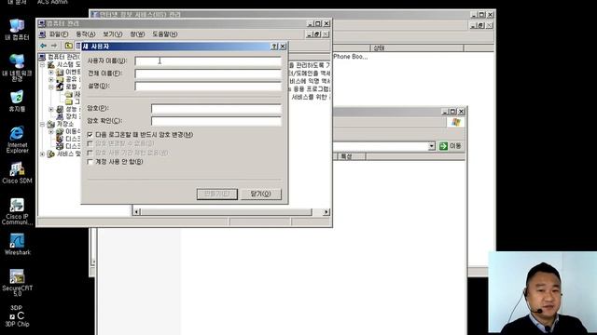Collapse the 시스템 도구 tree branch
This screenshot has height=335, width=597.
[43, 64]
